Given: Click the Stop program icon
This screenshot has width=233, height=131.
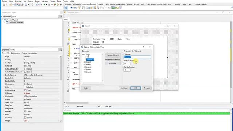Looking at the screenshot, I should tap(52, 5).
